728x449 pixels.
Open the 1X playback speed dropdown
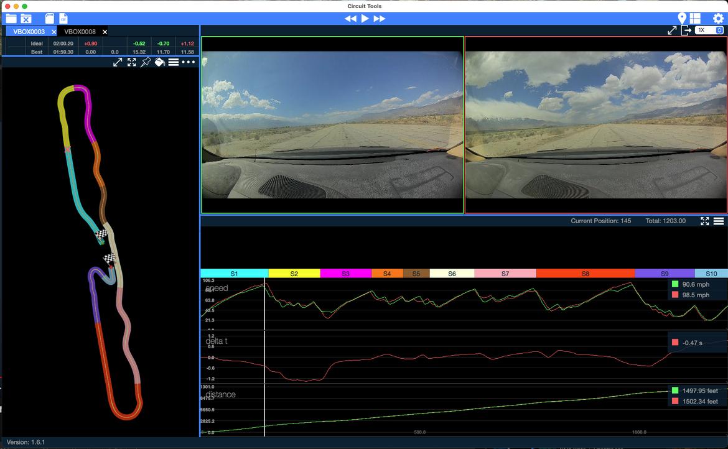(x=709, y=30)
